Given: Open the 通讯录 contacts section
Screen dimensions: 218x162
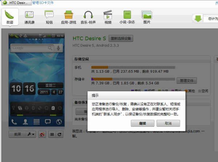Looking at the screenshot, I should (29, 17).
